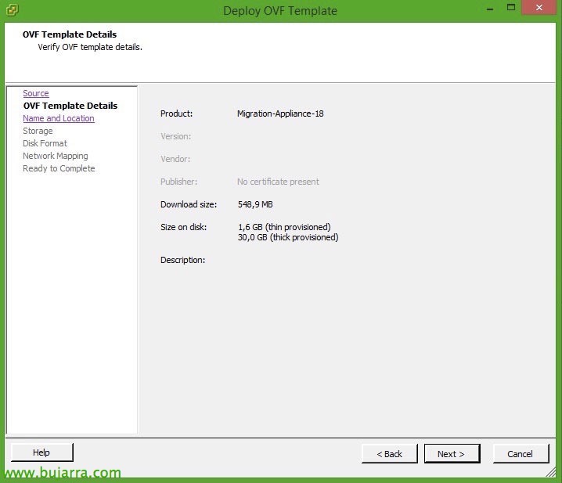This screenshot has width=562, height=483.
Task: Click the 548,9 MB download size value
Action: pyautogui.click(x=255, y=204)
